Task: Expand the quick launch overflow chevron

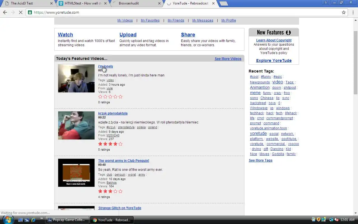Action: click(42, 218)
